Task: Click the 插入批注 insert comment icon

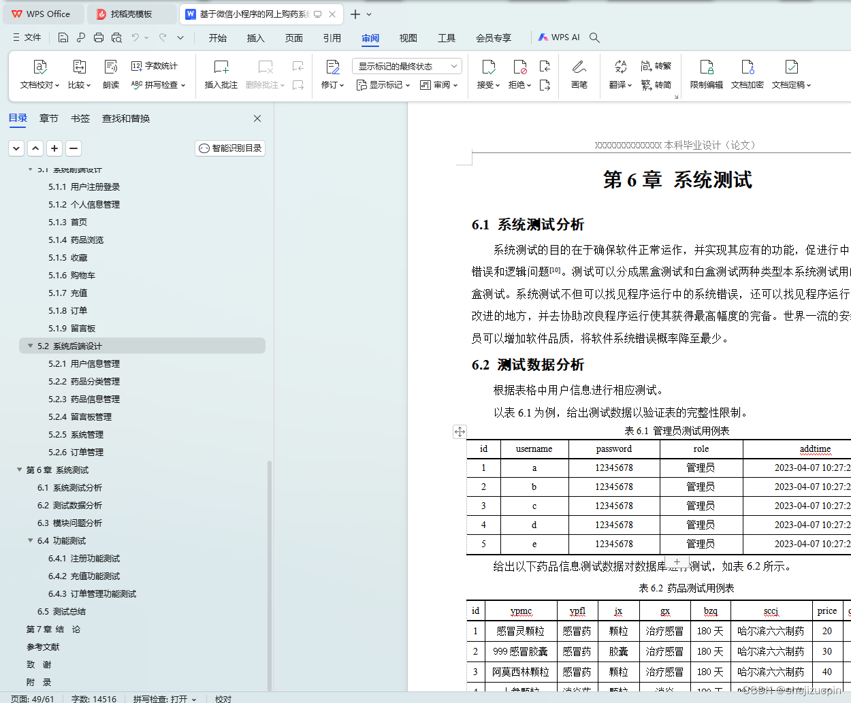Action: click(221, 67)
